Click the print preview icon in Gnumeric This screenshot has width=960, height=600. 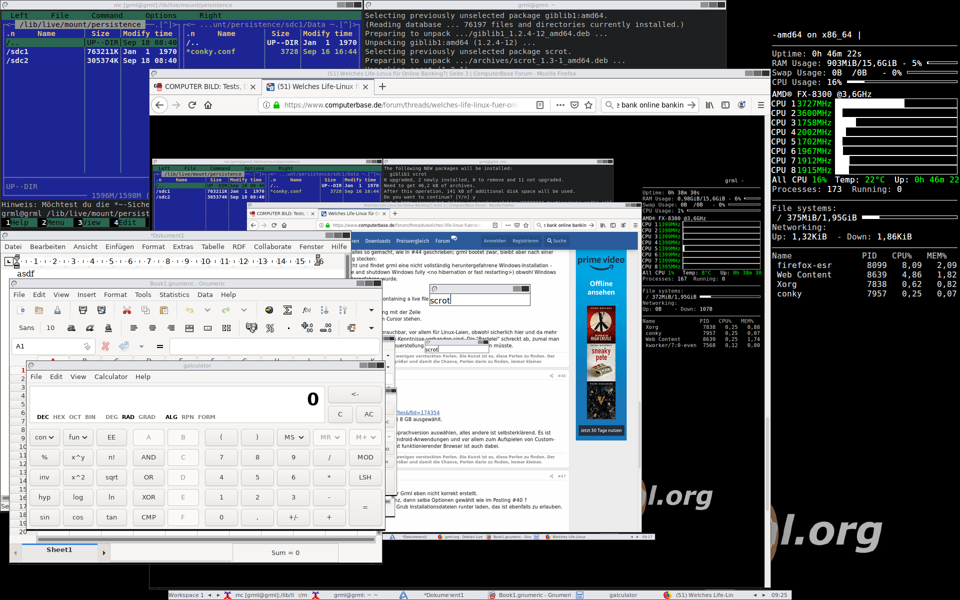tap(101, 310)
